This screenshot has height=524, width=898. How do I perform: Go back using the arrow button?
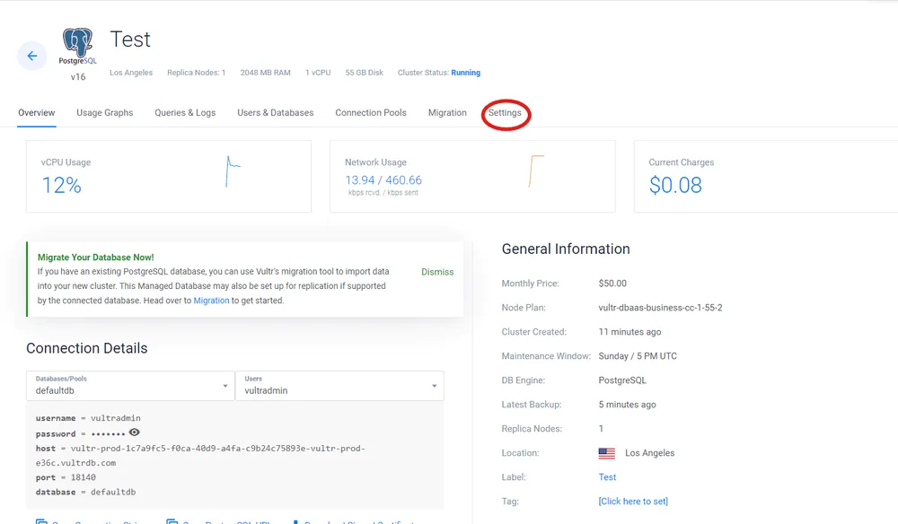click(32, 56)
